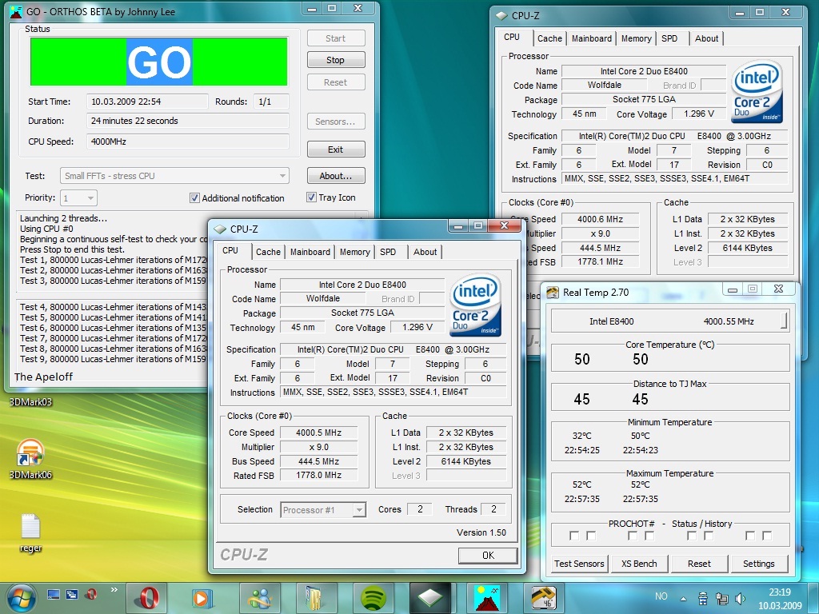Start XS Bench in Real Temp
The width and height of the screenshot is (819, 614).
point(639,564)
